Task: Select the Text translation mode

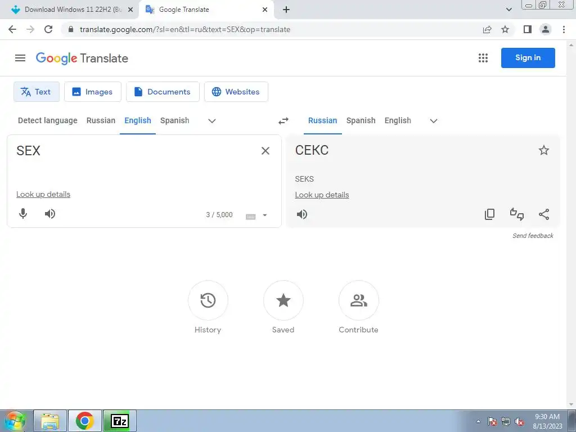Action: (x=37, y=92)
